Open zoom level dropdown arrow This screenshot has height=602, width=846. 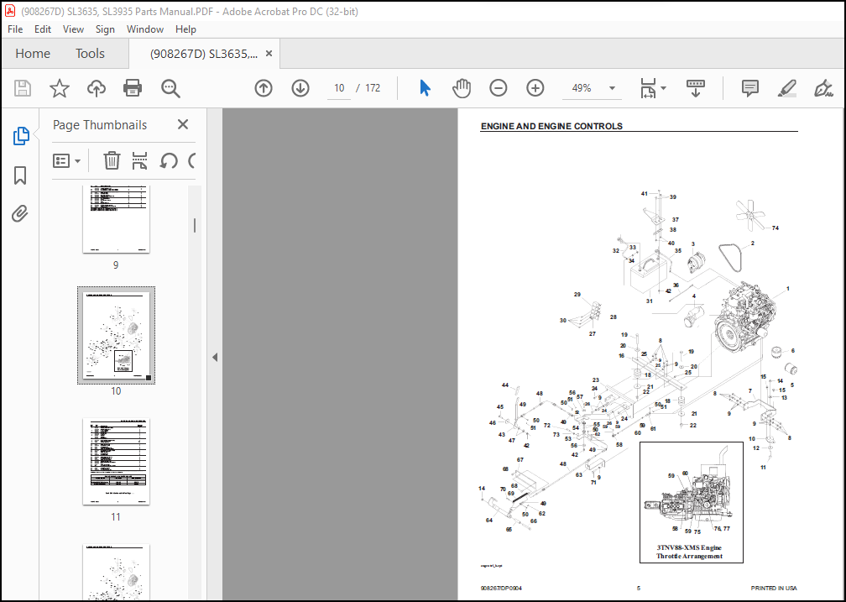[612, 88]
